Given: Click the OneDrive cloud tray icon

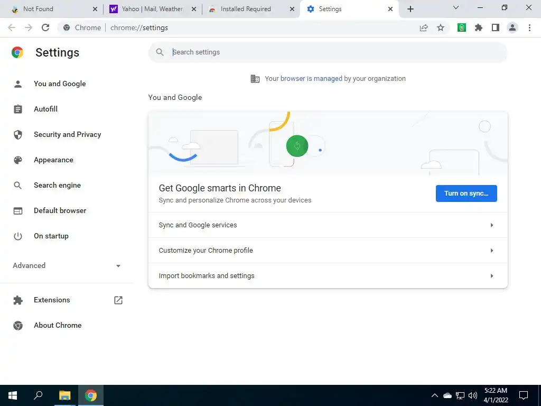Looking at the screenshot, I should pos(447,395).
